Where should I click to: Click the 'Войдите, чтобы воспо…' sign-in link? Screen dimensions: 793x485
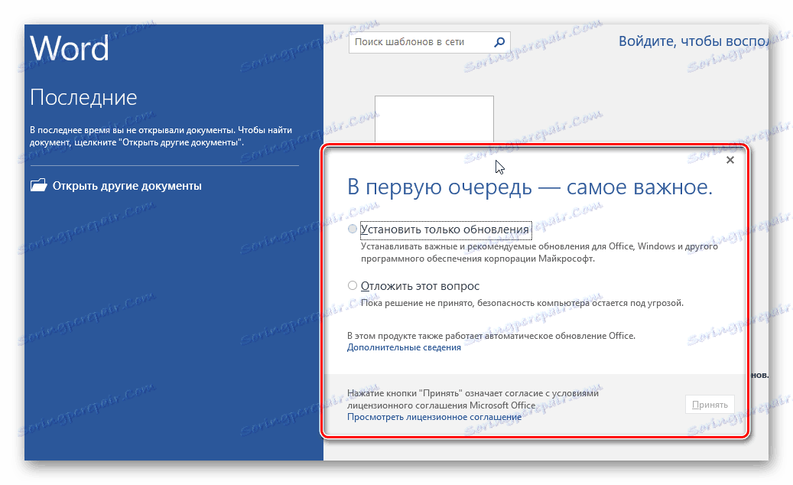(x=694, y=41)
